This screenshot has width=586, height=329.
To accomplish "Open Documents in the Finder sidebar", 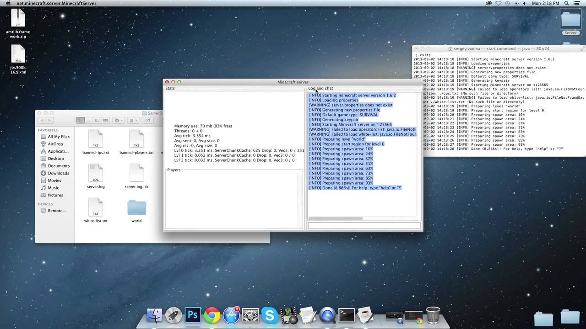I will pos(55,166).
